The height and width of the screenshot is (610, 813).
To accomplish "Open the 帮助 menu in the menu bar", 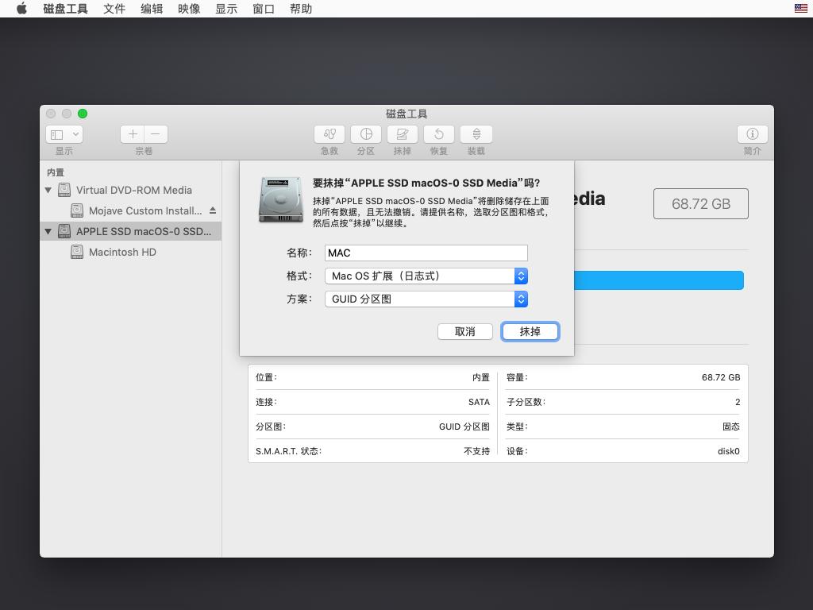I will coord(301,9).
